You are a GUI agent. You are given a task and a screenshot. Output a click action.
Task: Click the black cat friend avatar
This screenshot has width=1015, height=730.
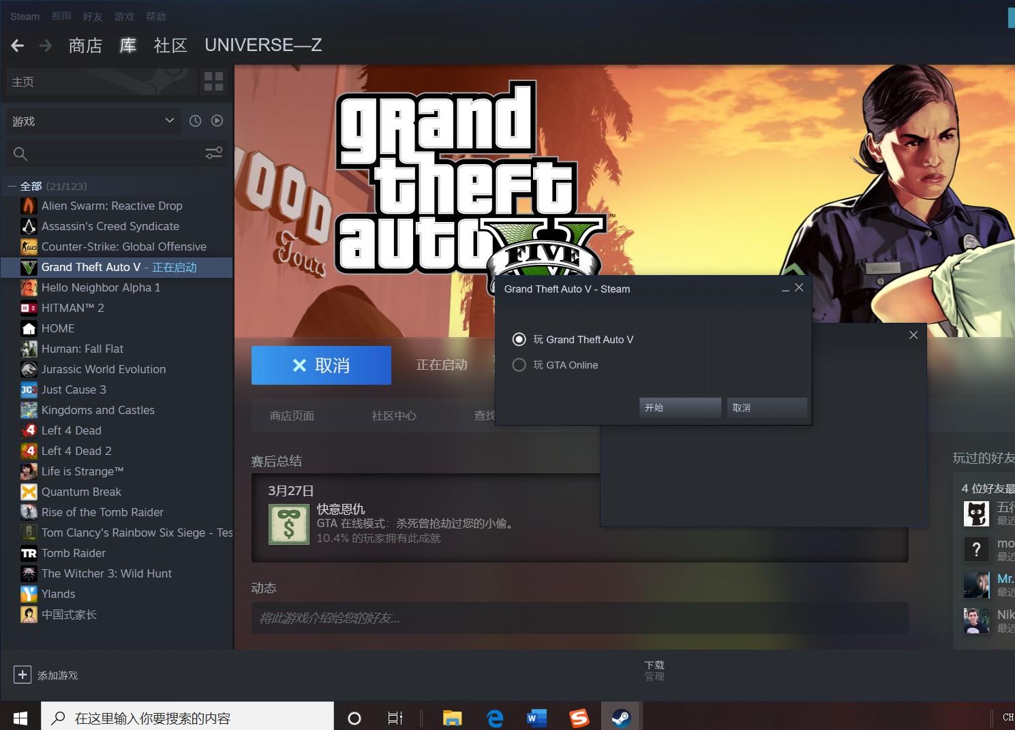(976, 513)
